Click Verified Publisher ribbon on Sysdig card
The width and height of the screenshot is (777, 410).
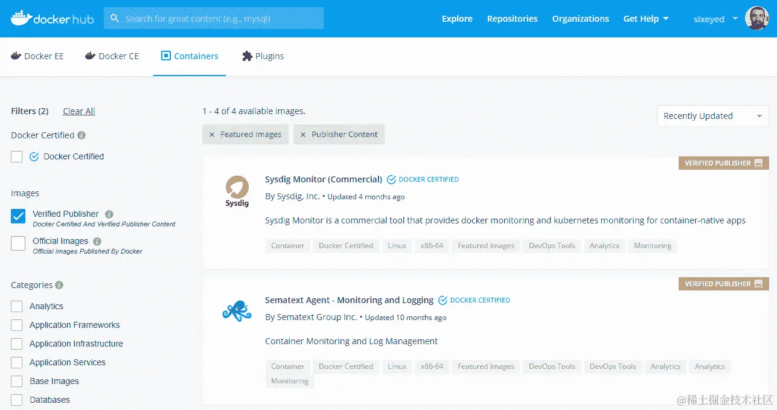coord(723,163)
